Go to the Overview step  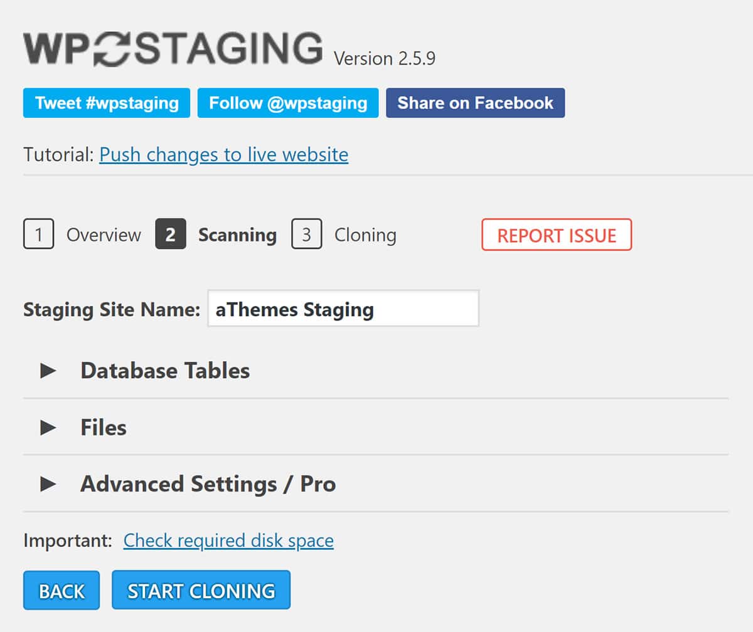coord(104,235)
